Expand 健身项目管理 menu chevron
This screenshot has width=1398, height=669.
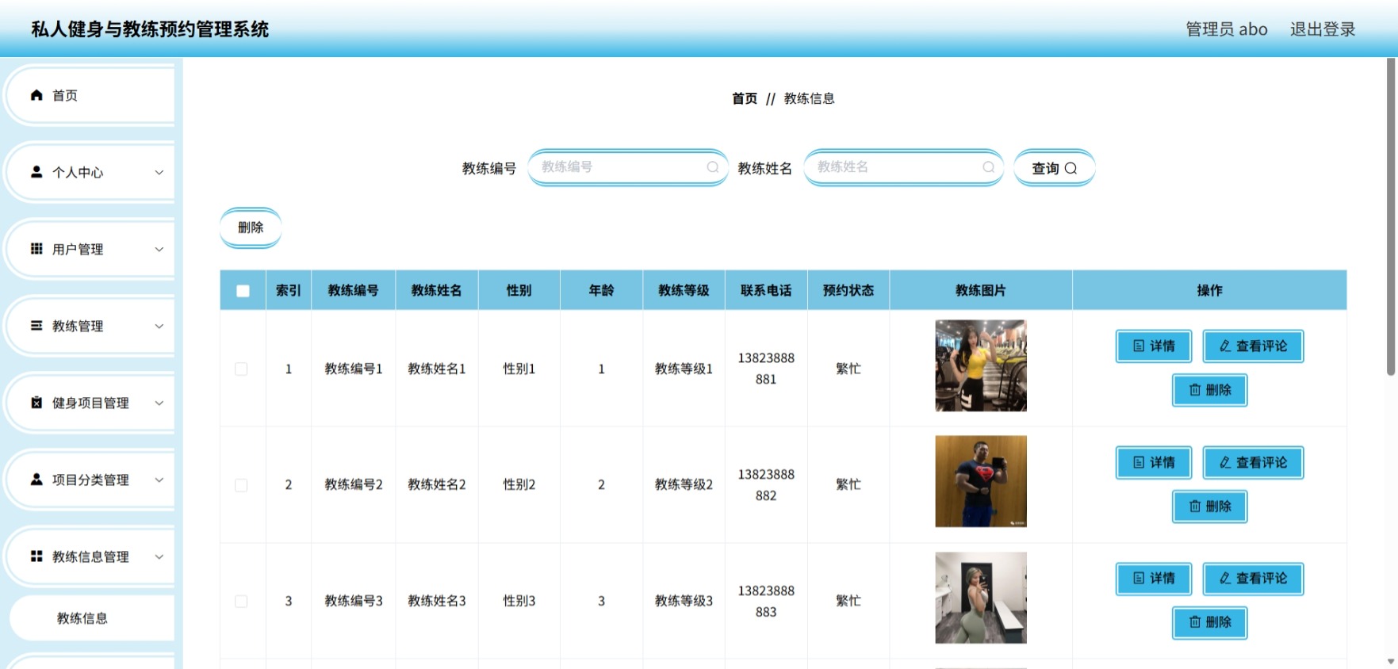click(x=159, y=403)
